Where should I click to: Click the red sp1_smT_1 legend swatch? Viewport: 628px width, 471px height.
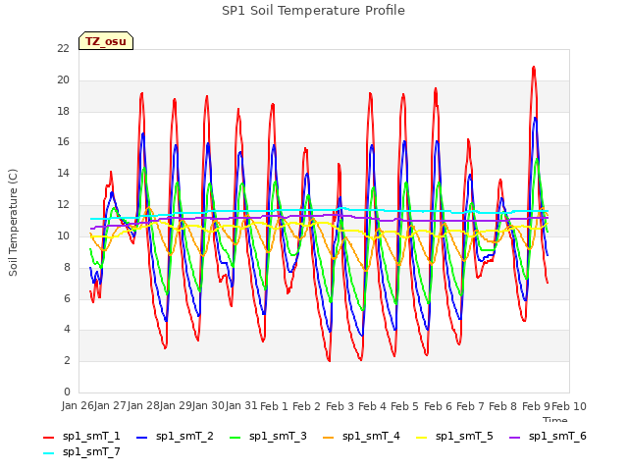click(x=48, y=438)
